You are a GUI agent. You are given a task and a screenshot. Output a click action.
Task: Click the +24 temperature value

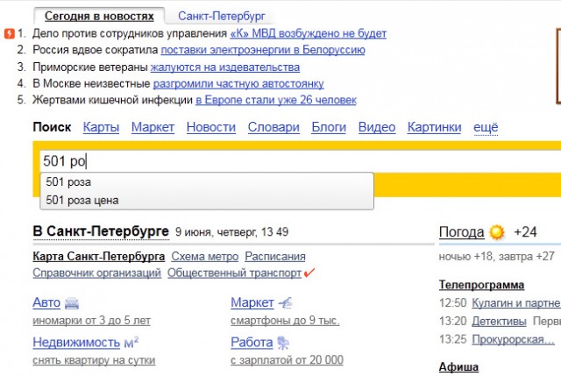[525, 232]
